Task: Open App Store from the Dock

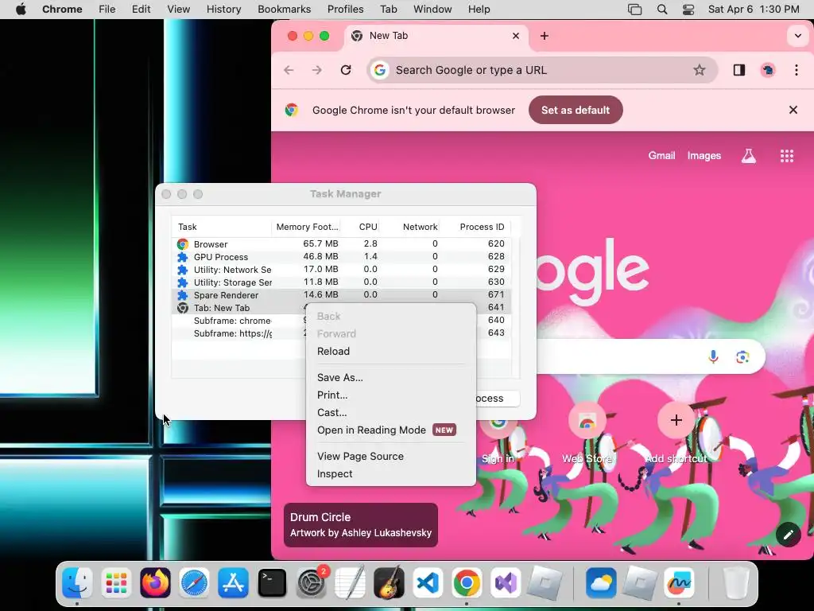Action: [x=233, y=582]
